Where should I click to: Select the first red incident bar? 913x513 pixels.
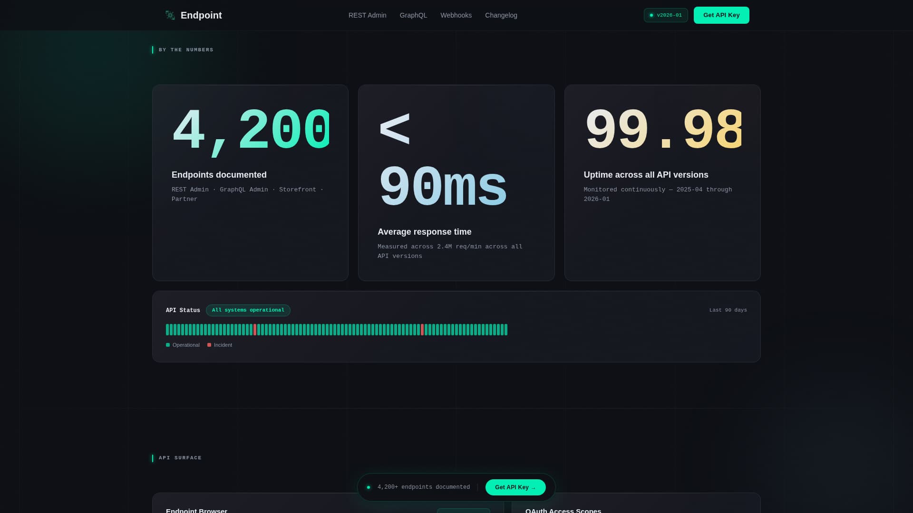click(x=255, y=330)
